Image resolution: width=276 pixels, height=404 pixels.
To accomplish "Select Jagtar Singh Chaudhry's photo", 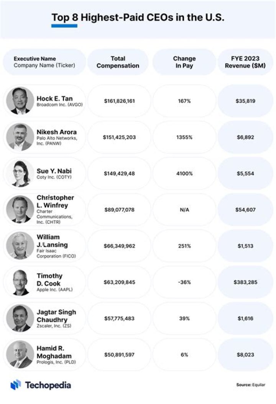I will 20,318.
